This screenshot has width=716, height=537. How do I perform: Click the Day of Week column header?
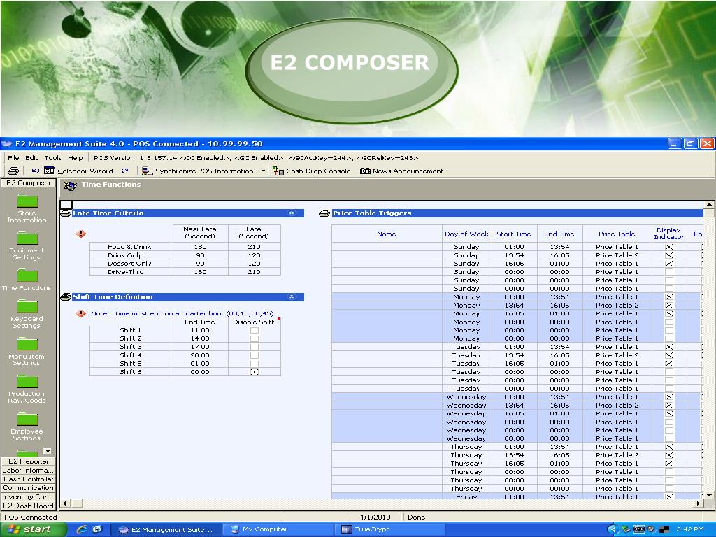[x=466, y=234]
